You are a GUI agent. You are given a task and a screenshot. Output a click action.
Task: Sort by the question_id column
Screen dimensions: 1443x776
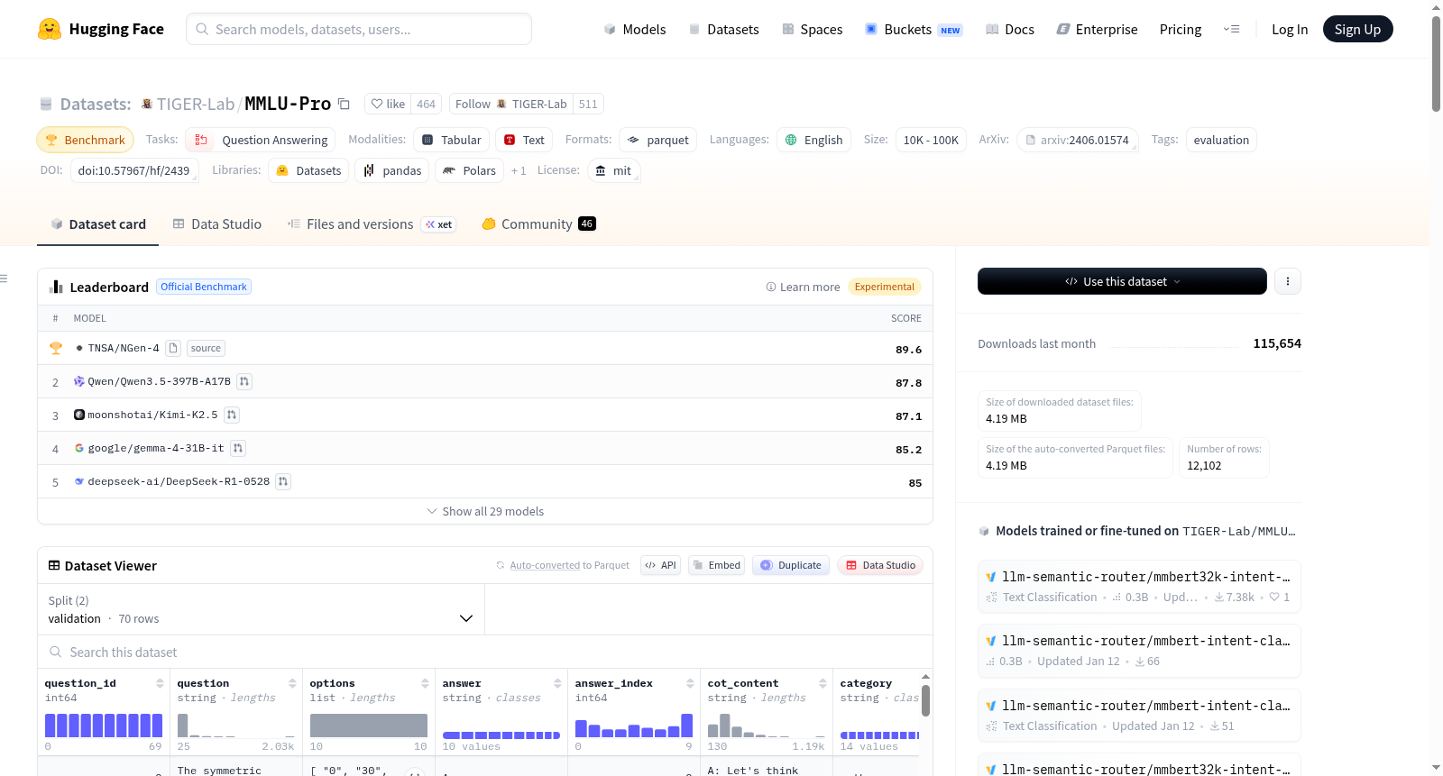click(160, 683)
